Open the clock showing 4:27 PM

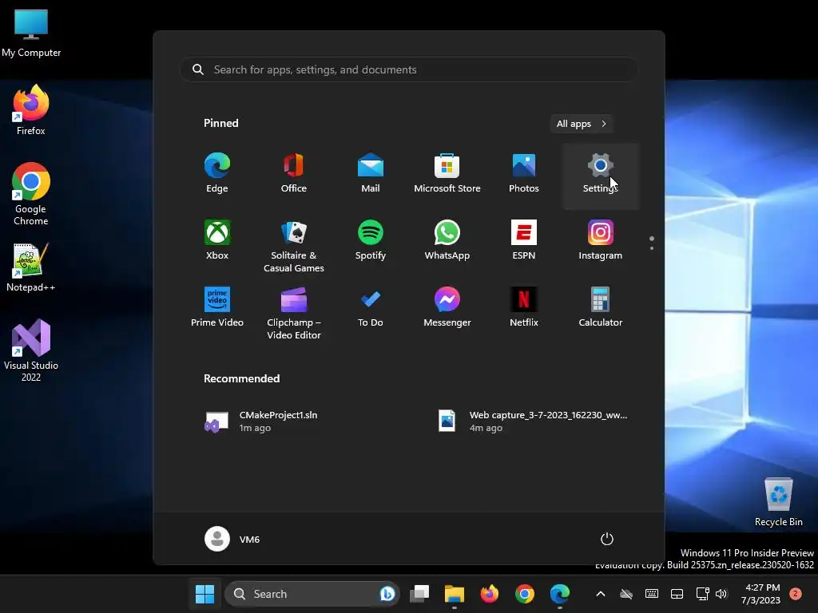click(760, 594)
